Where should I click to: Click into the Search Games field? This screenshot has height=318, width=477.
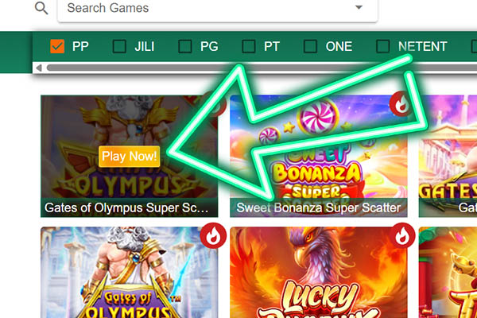(218, 9)
